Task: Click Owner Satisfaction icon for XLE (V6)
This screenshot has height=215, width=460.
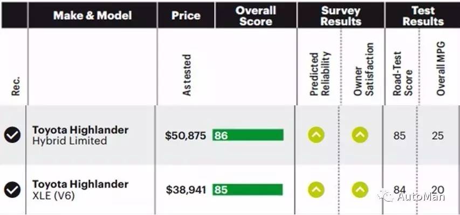Action: click(360, 189)
